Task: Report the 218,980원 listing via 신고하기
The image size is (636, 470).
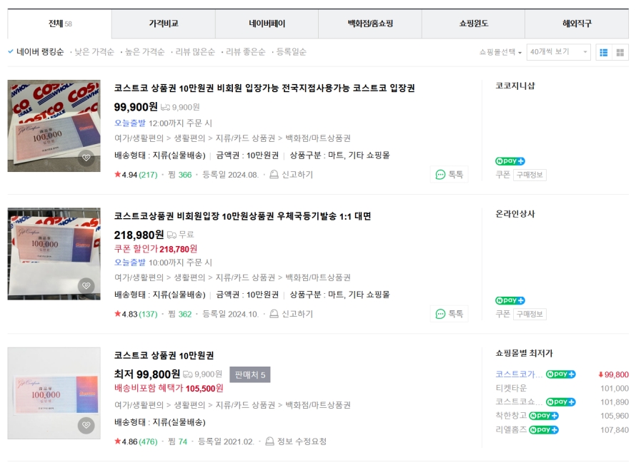Action: [292, 314]
